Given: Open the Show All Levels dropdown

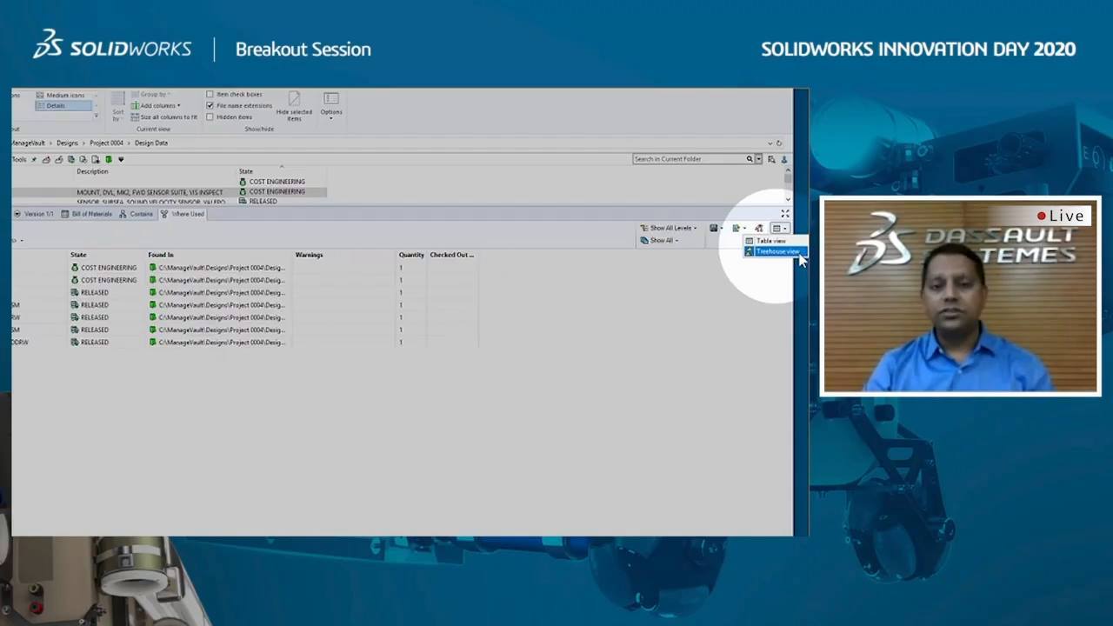Looking at the screenshot, I should 669,229.
